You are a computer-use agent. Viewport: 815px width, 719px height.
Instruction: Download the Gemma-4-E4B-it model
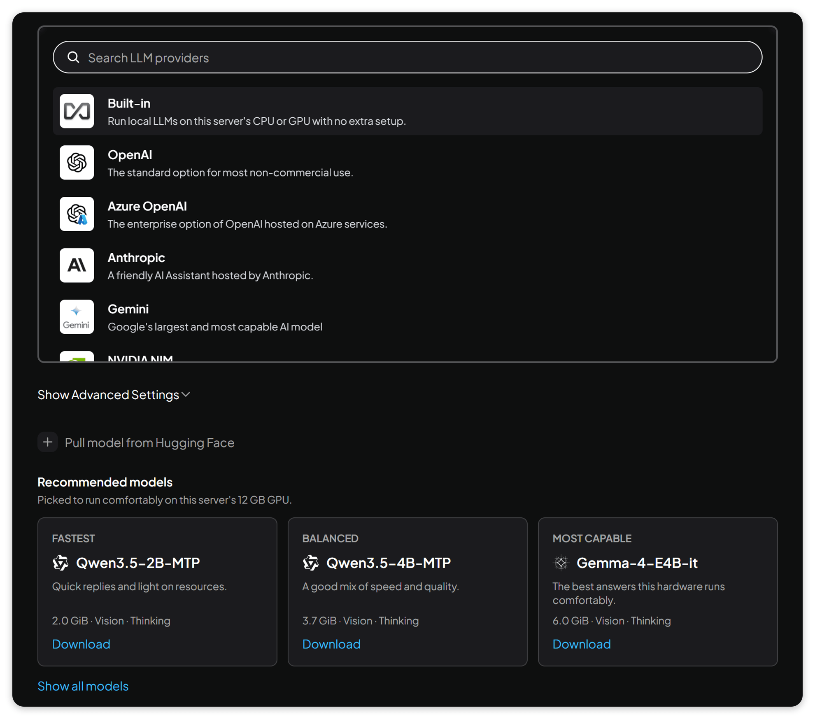[x=582, y=644]
